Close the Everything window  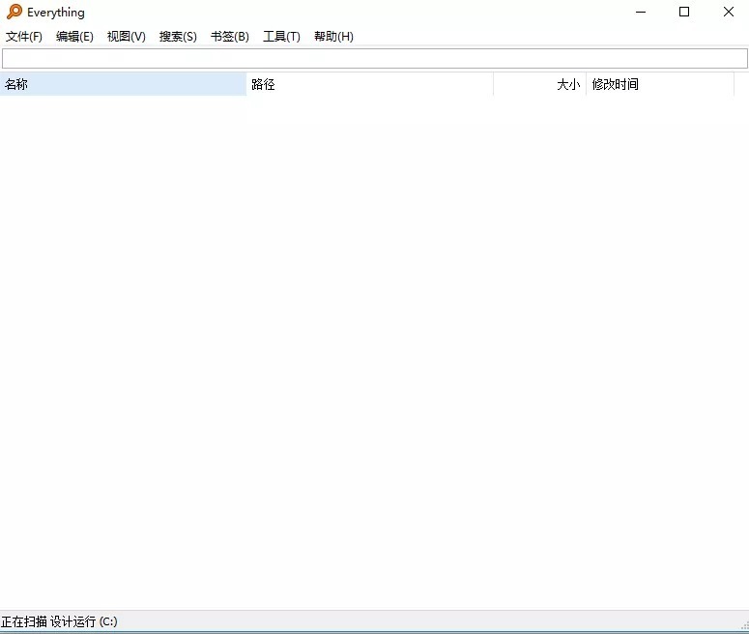[x=728, y=13]
